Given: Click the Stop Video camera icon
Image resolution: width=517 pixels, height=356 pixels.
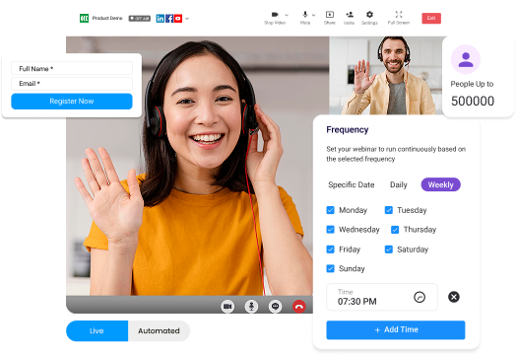Looking at the screenshot, I should [x=275, y=15].
